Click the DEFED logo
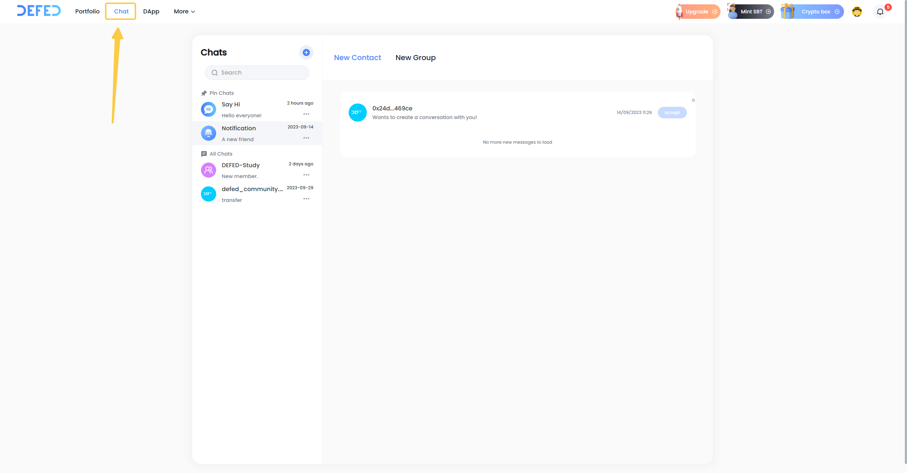The height and width of the screenshot is (473, 907). [39, 11]
